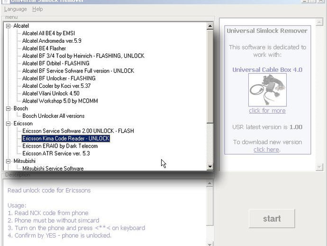Select Alcatel BF 3/4 Tool by Heinrich
327x246 pixels.
click(83, 56)
